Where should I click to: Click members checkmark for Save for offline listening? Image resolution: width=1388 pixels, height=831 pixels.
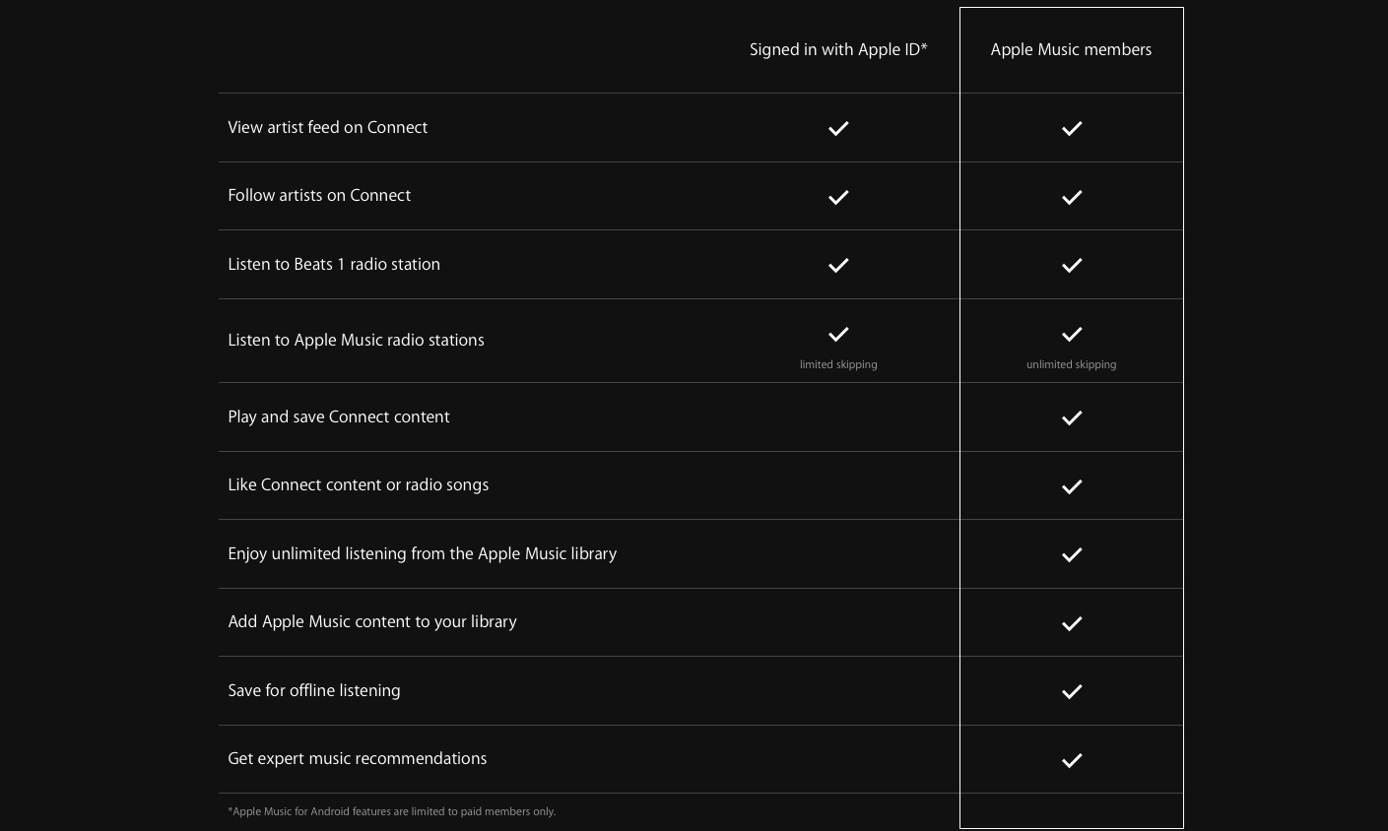[x=1072, y=691]
